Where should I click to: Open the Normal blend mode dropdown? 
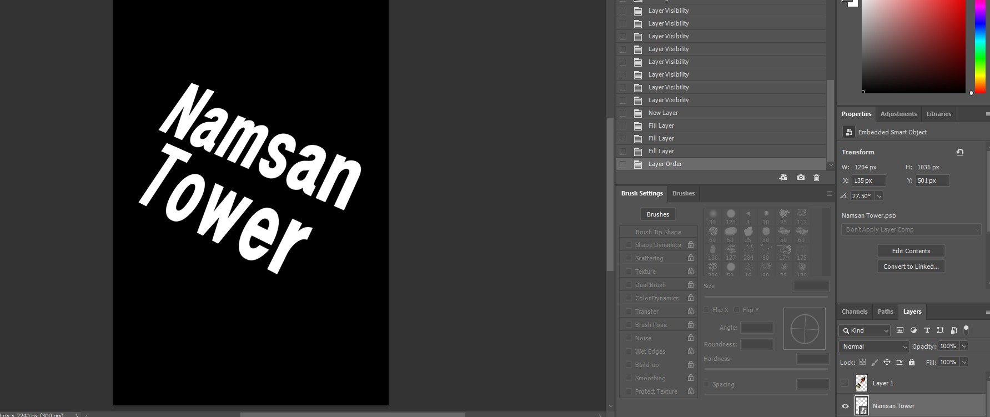coord(873,346)
